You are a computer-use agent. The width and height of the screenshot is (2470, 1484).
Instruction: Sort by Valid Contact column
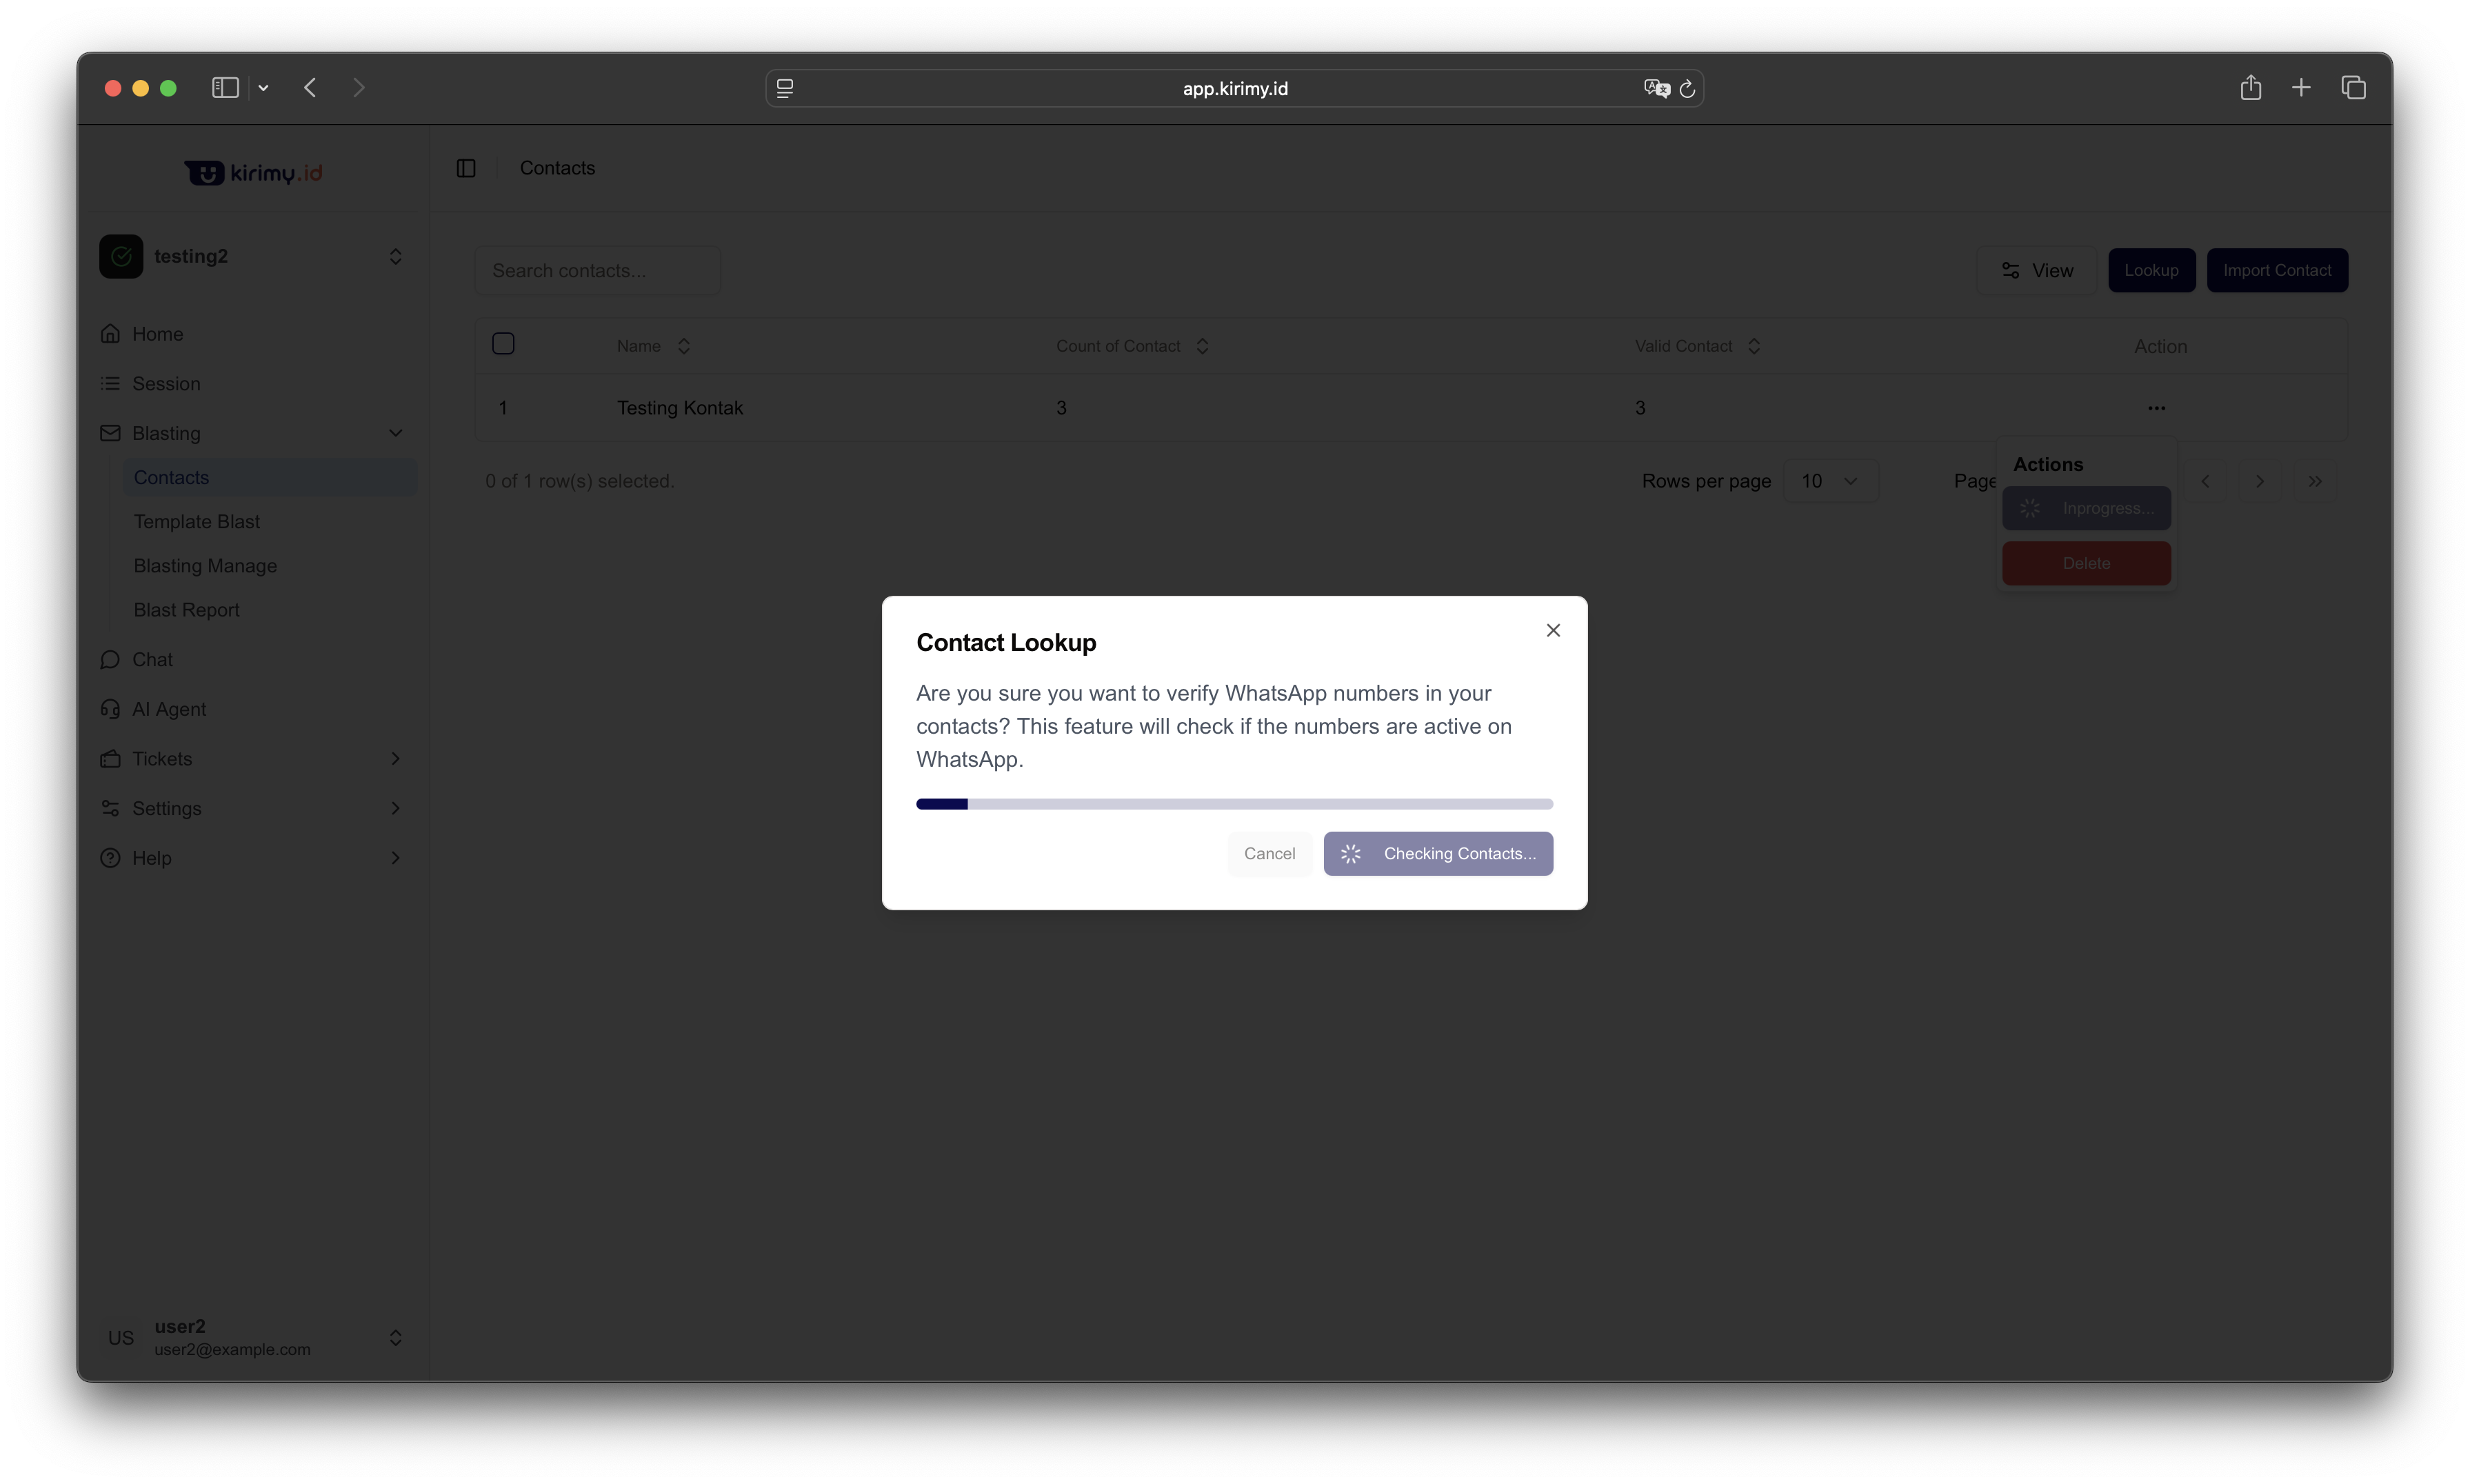(1753, 346)
